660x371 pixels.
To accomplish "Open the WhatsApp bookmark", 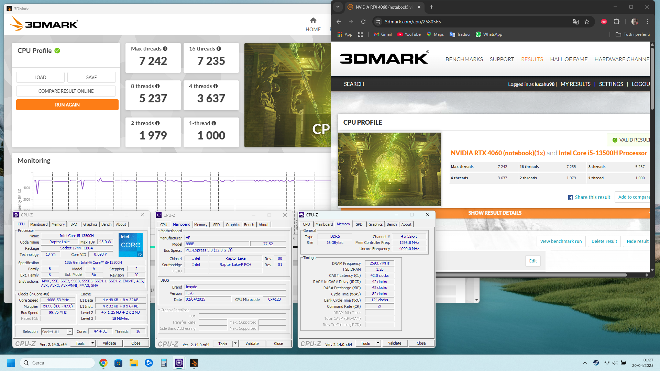I will [489, 34].
